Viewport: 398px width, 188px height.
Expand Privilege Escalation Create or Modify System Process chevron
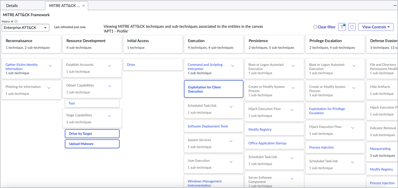(x=354, y=88)
